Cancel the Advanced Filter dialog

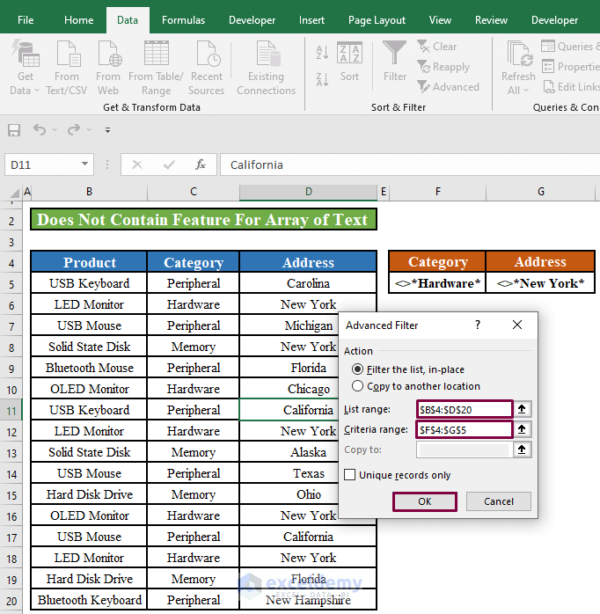tap(498, 501)
